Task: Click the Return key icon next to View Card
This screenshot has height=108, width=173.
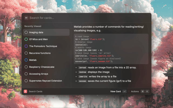Action: point(124,92)
